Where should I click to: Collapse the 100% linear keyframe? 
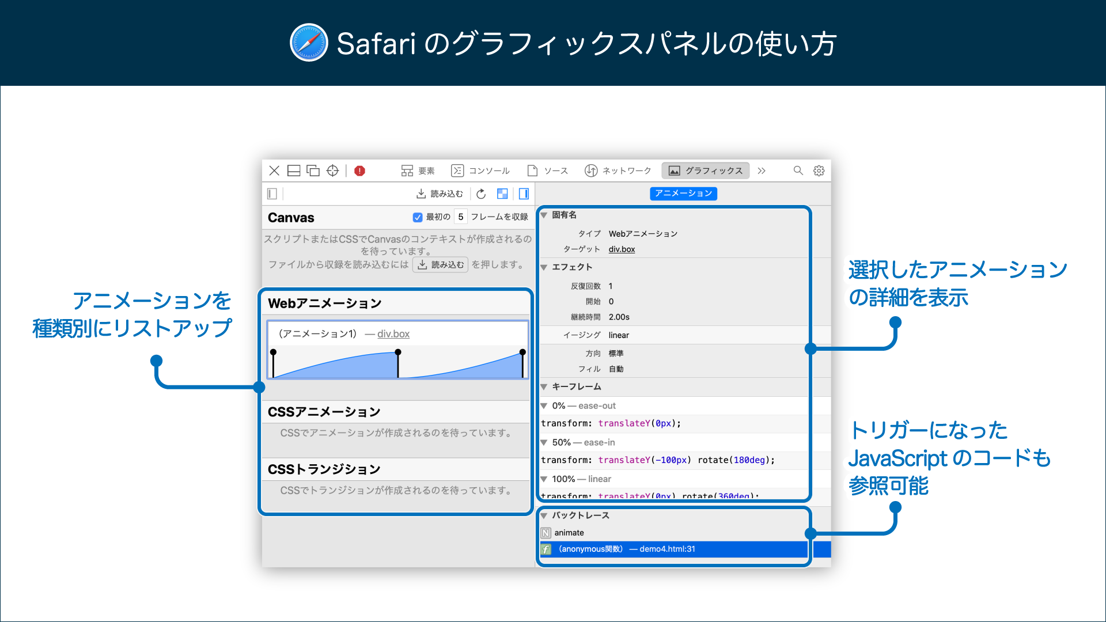(x=544, y=479)
